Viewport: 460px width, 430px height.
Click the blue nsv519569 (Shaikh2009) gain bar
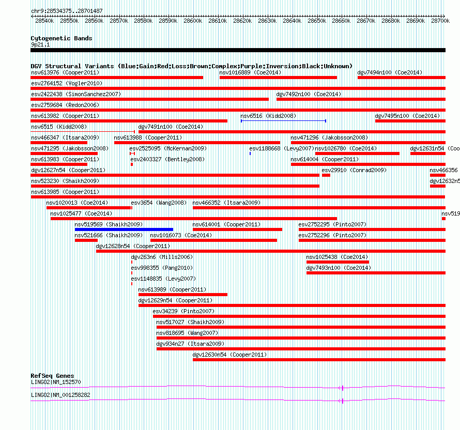pyautogui.click(x=124, y=229)
